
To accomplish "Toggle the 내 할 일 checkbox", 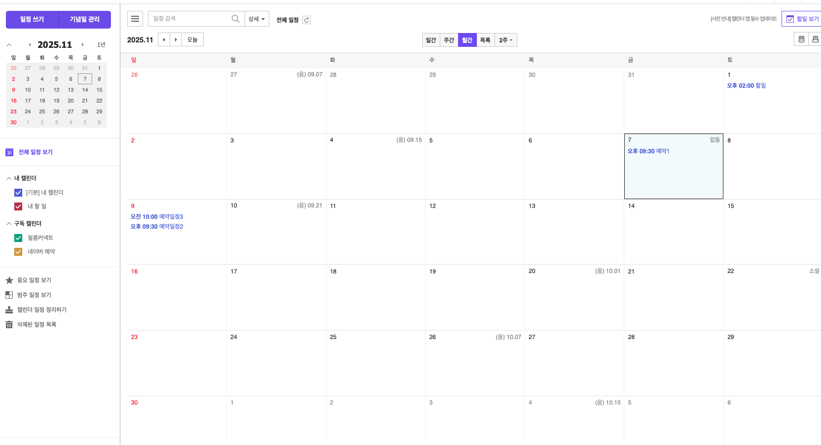I will tap(18, 206).
